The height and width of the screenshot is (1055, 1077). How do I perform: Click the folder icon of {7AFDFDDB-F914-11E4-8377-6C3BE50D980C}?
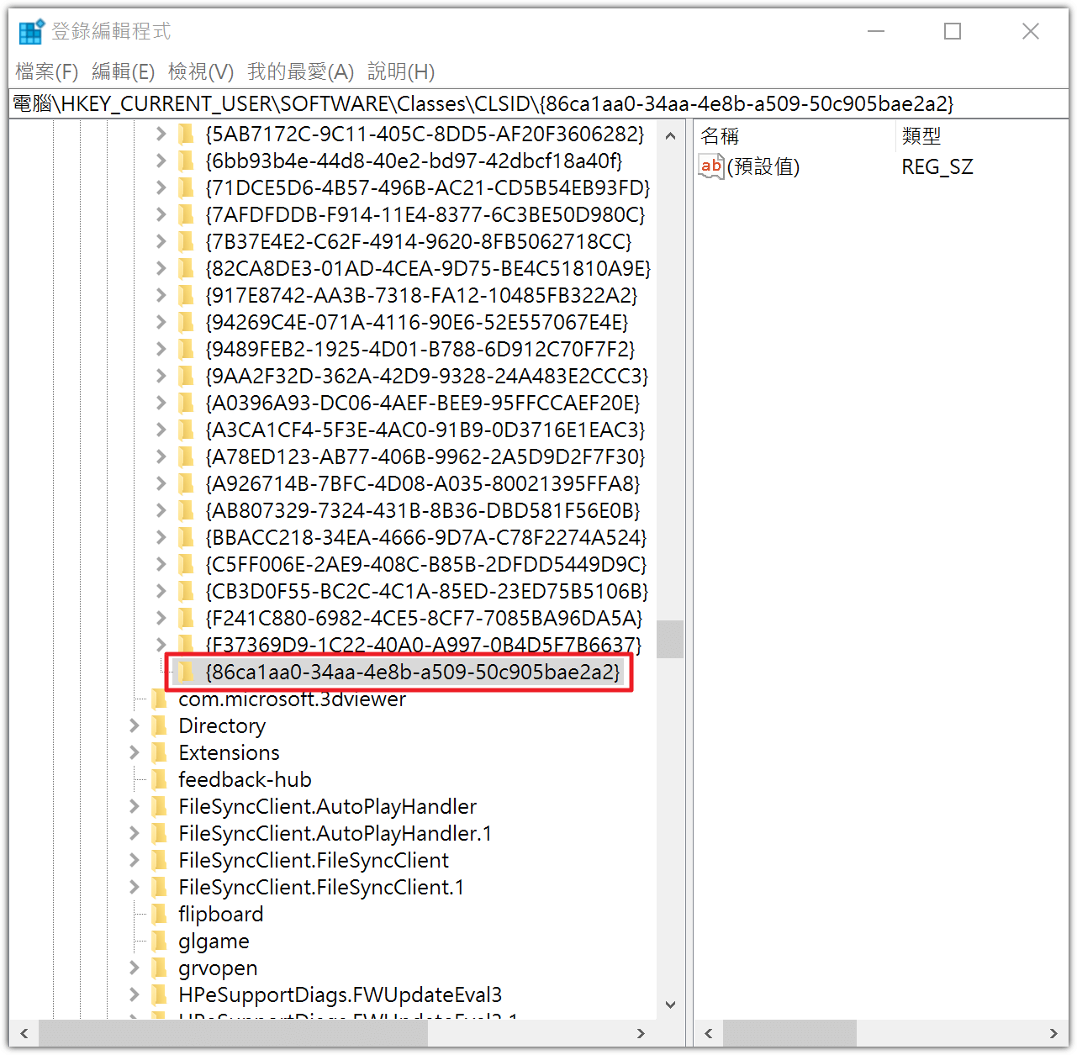186,214
